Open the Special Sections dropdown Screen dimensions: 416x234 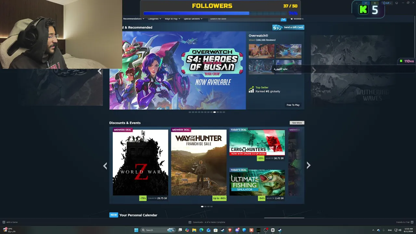tap(193, 19)
